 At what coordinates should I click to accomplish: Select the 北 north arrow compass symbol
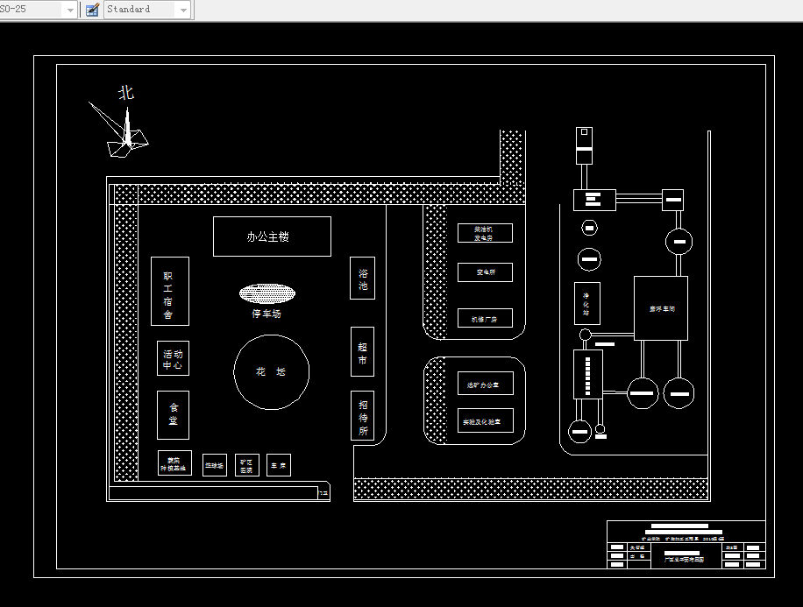click(x=119, y=130)
